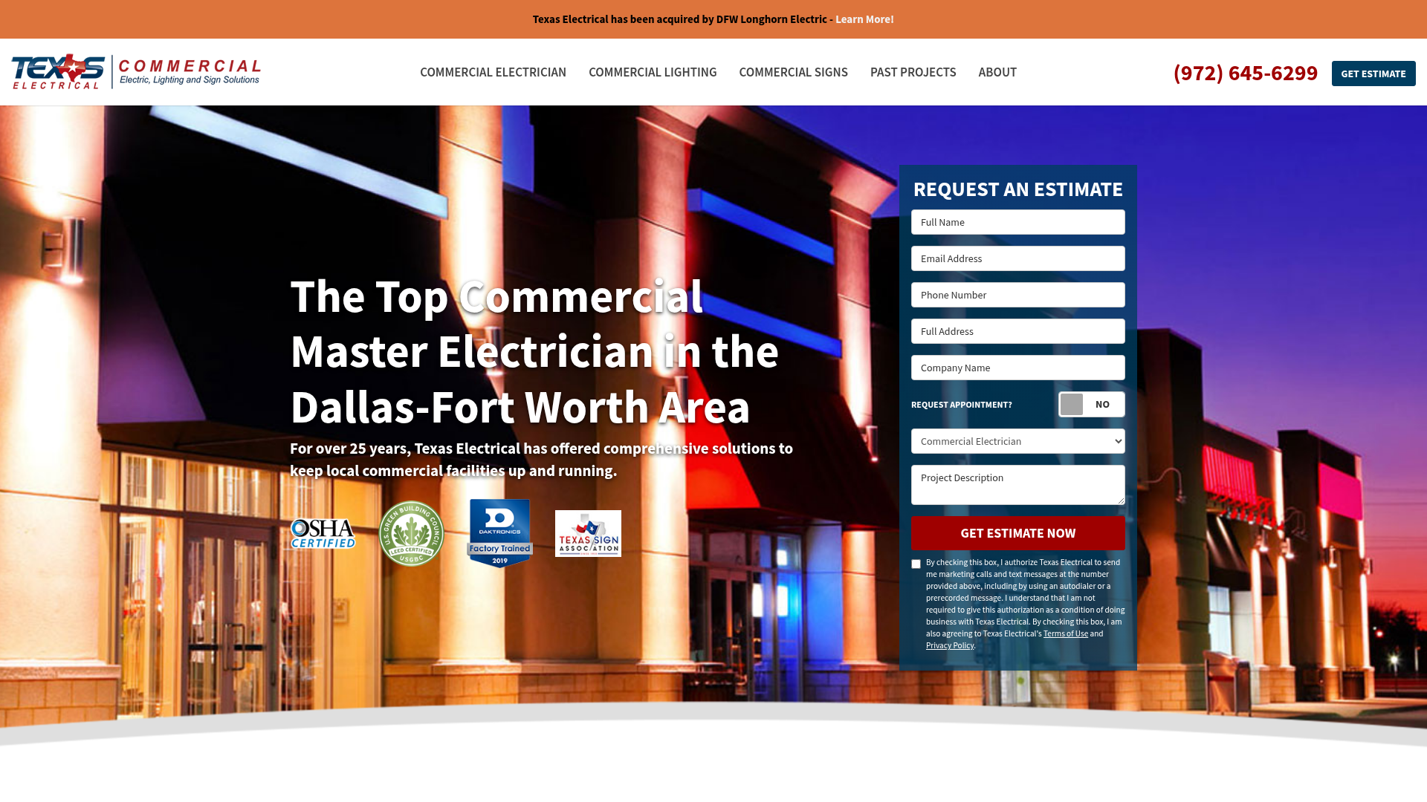The height and width of the screenshot is (802, 1427).
Task: Click the Texas Electrical logo
Action: (x=136, y=72)
